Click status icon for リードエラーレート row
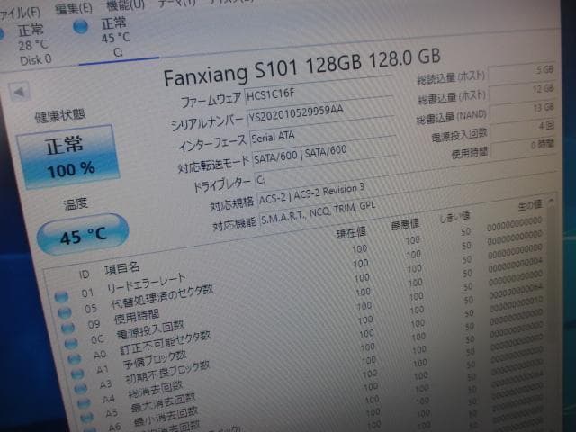This screenshot has width=576, height=432. (x=60, y=296)
